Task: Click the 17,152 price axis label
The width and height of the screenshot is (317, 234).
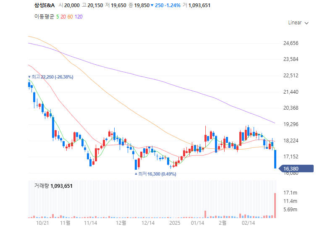Action: point(291,157)
